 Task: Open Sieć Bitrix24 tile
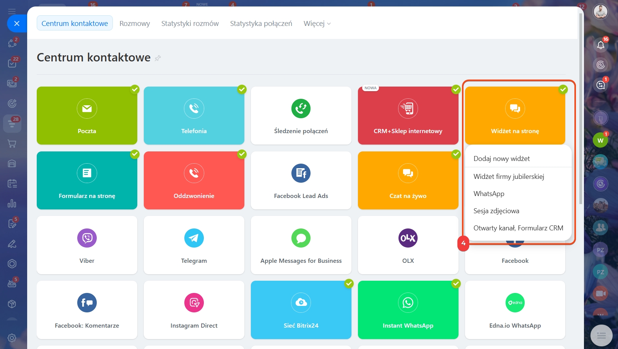click(x=301, y=310)
